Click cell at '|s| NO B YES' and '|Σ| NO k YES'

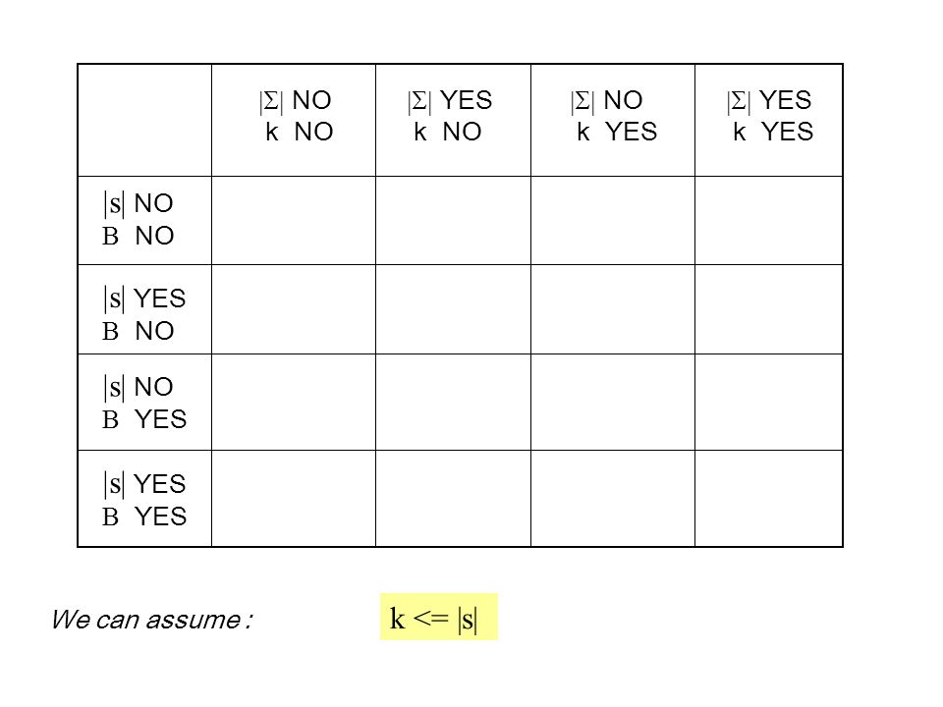point(613,403)
